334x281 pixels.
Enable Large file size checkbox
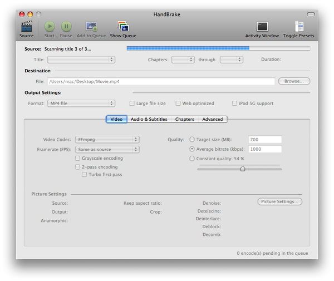pyautogui.click(x=132, y=103)
